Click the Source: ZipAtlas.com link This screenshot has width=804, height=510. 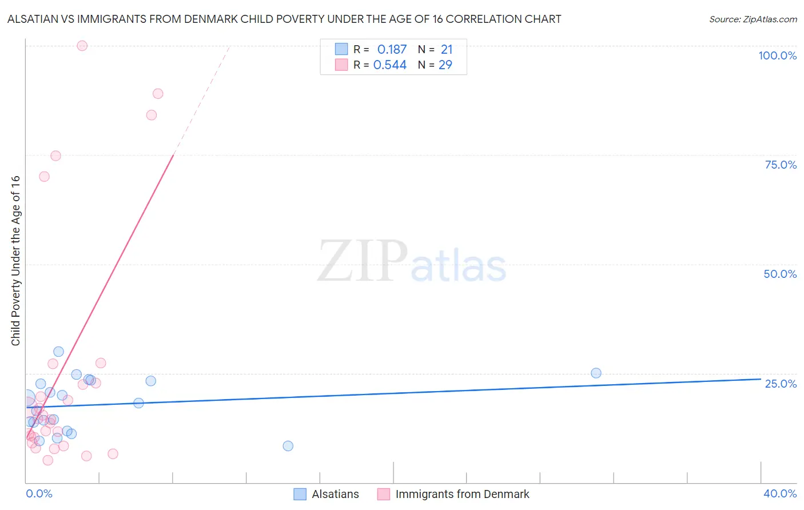[753, 19]
